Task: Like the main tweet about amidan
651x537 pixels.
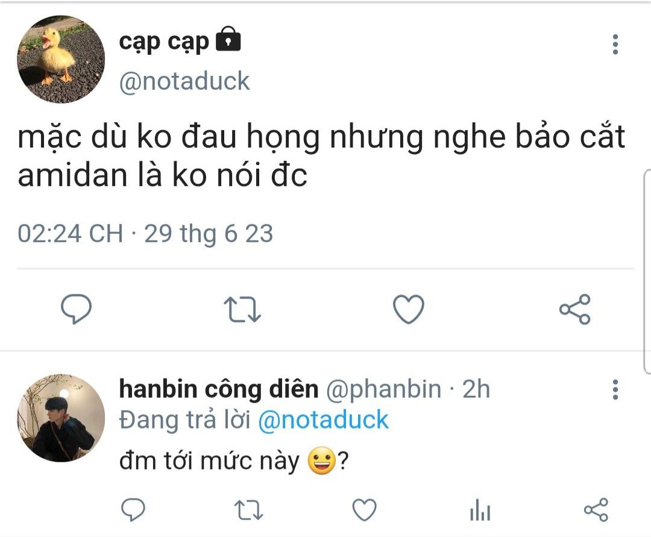Action: click(x=408, y=310)
